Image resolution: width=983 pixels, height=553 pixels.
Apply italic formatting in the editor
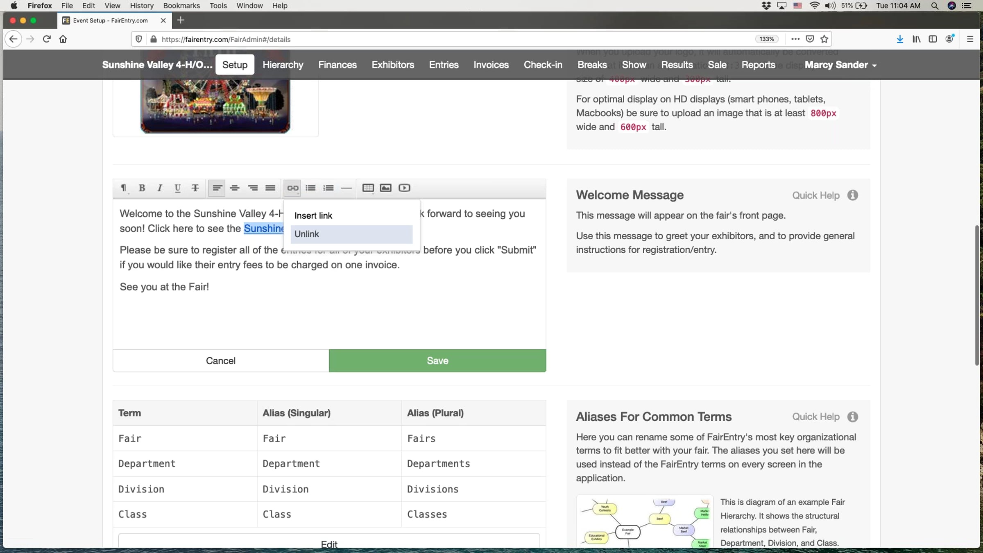coord(160,188)
